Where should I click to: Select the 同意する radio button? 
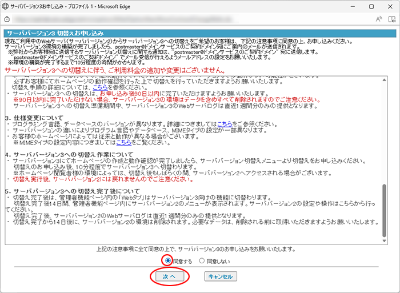point(168,260)
